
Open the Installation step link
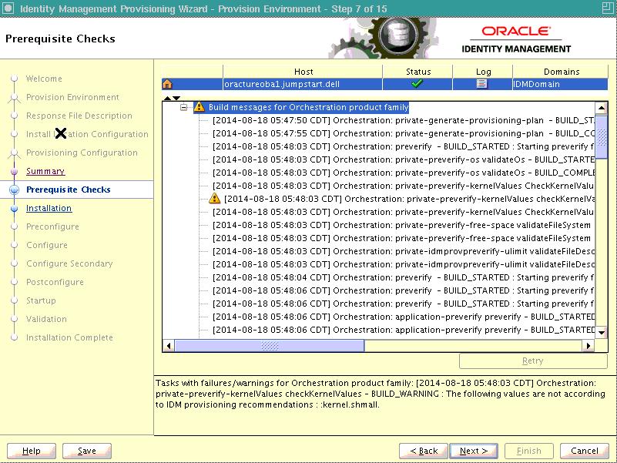[x=49, y=208]
